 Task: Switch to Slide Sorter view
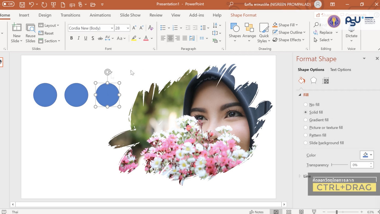click(289, 212)
